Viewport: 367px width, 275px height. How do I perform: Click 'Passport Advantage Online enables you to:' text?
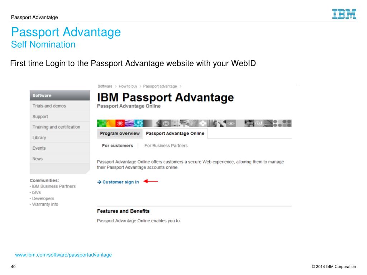(139, 221)
